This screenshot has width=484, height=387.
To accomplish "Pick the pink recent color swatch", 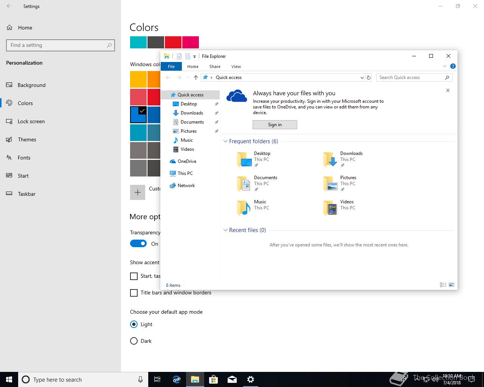I will point(191,42).
